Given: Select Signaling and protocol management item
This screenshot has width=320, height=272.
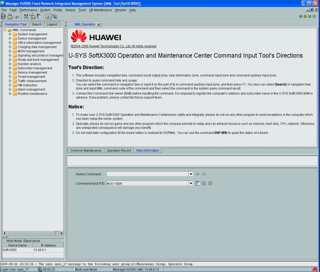Looking at the screenshot, I should coord(41,55).
